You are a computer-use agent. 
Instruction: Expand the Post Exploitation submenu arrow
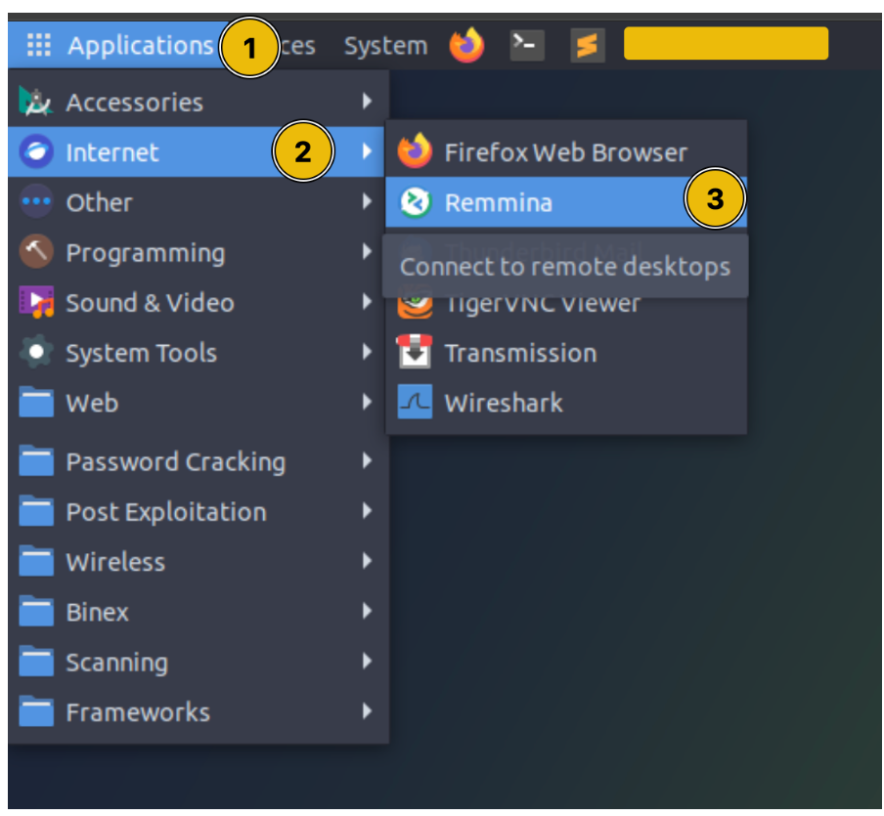[x=367, y=510]
